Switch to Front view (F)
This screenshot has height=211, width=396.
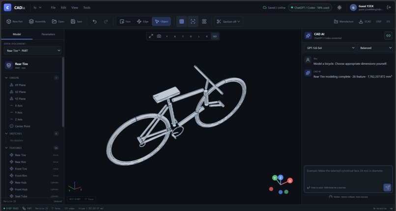tap(167, 36)
